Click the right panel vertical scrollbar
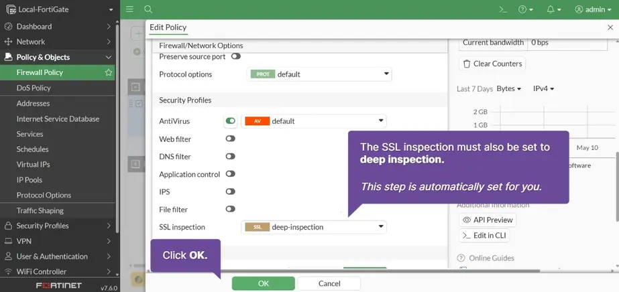The image size is (619, 292). pyautogui.click(x=617, y=187)
